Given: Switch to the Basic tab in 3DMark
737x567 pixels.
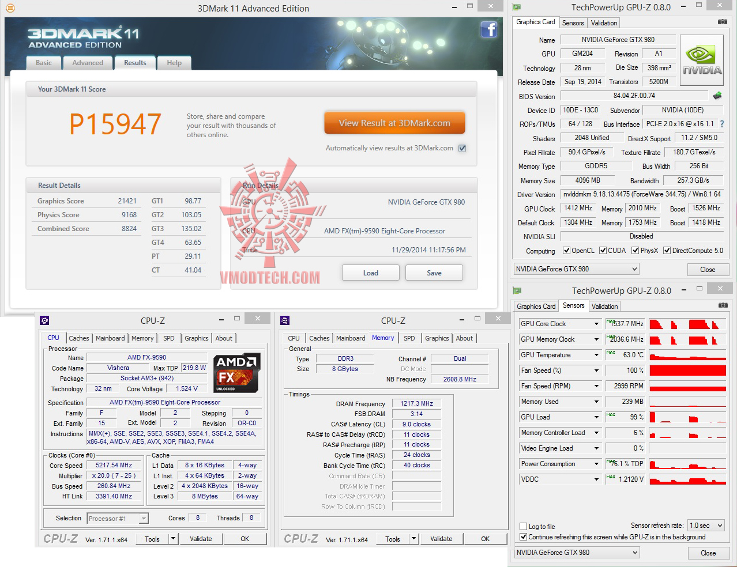Looking at the screenshot, I should tap(44, 63).
